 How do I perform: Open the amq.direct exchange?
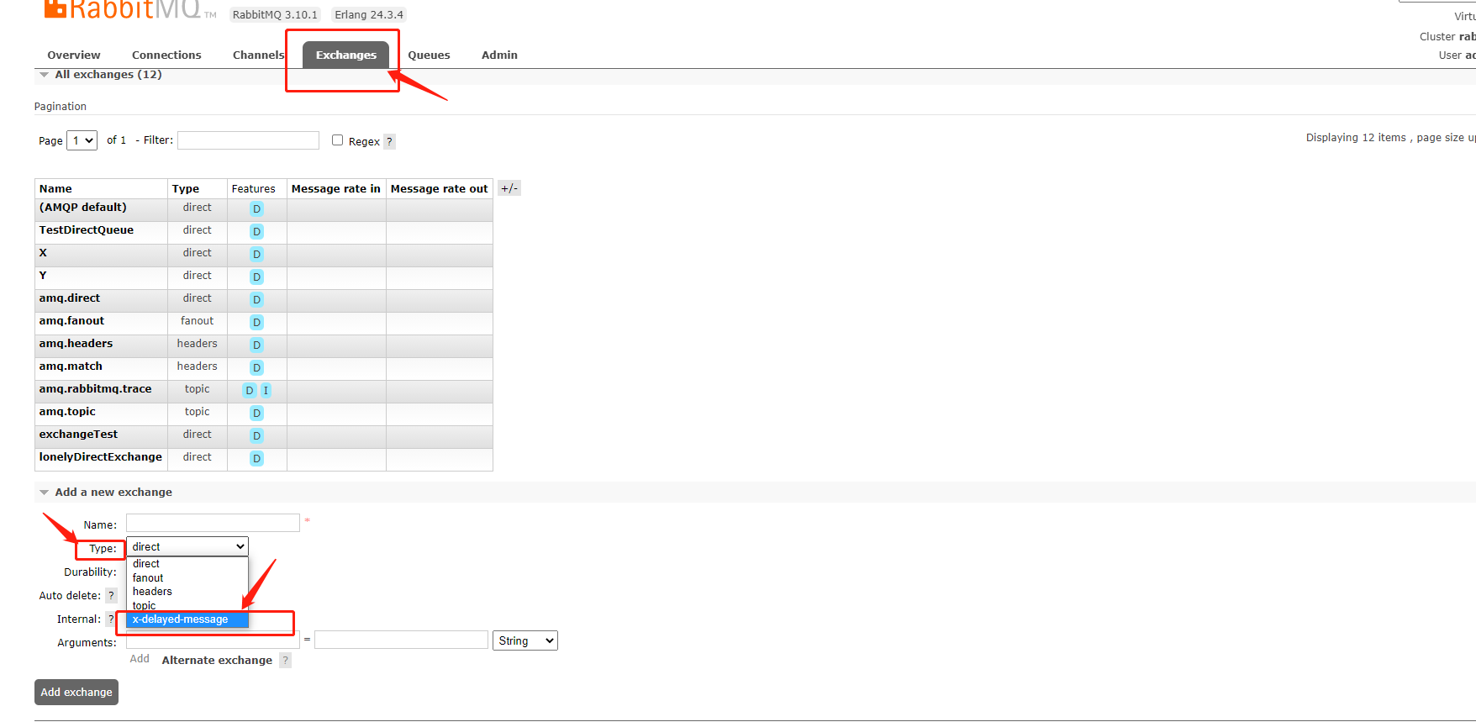pos(69,298)
